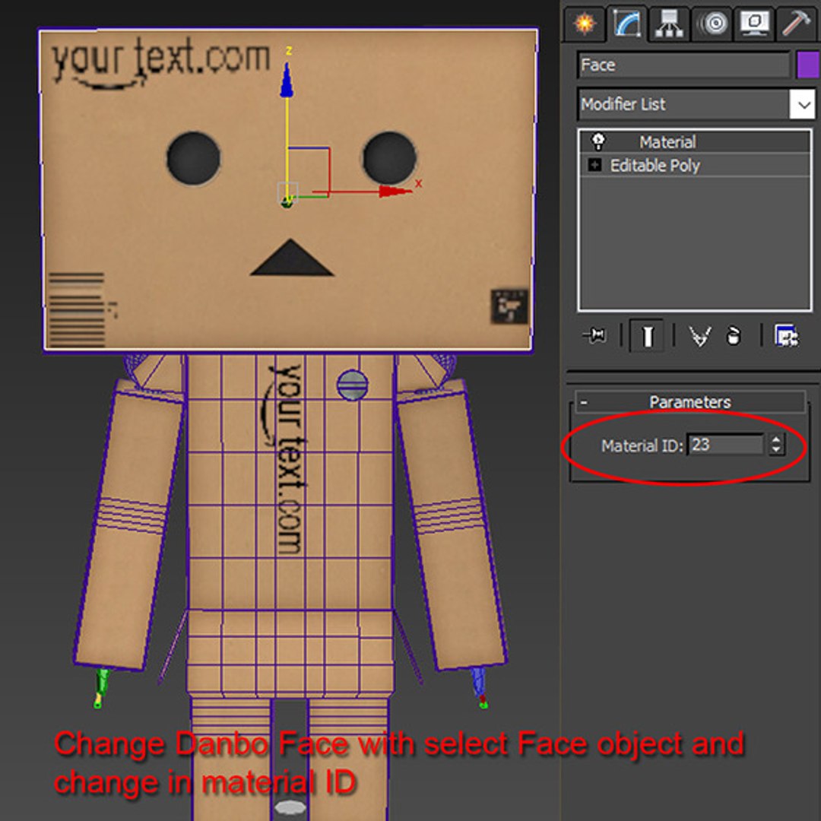Click Make Unique icon

[x=699, y=336]
